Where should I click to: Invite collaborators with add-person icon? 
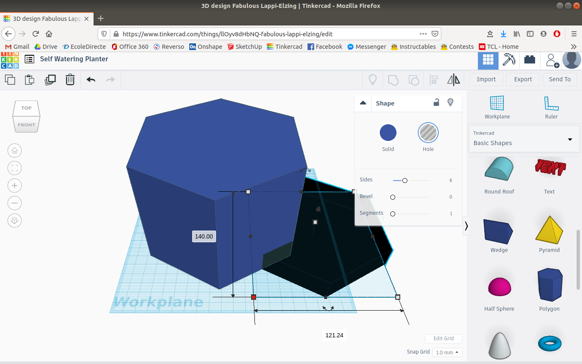tap(552, 60)
